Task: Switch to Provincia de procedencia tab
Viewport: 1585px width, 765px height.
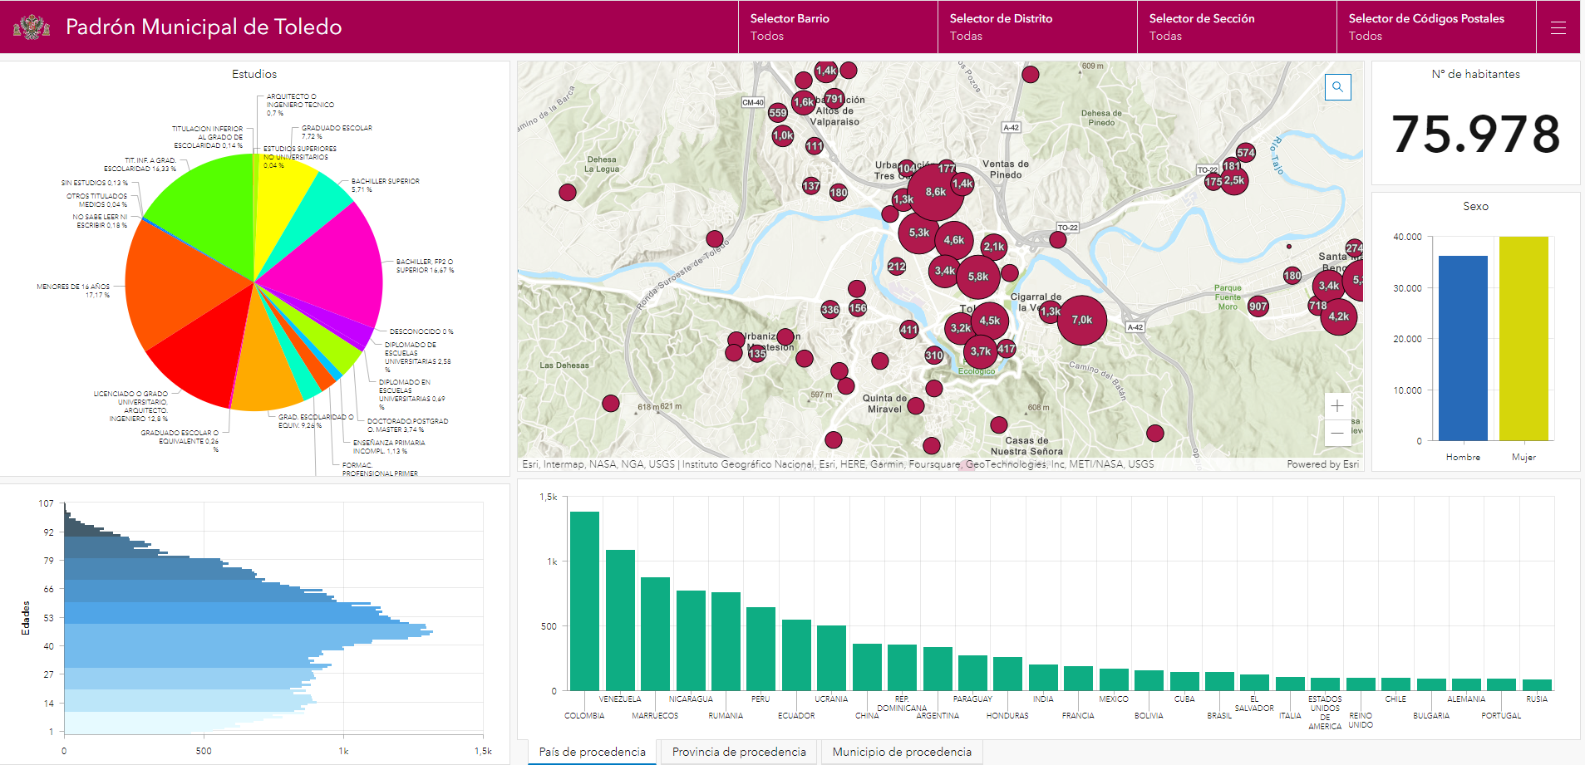Action: coord(738,752)
